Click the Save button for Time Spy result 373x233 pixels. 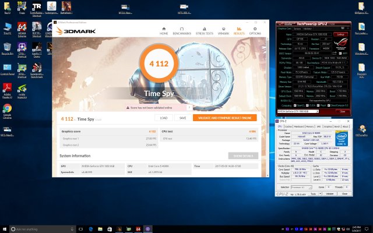click(182, 118)
